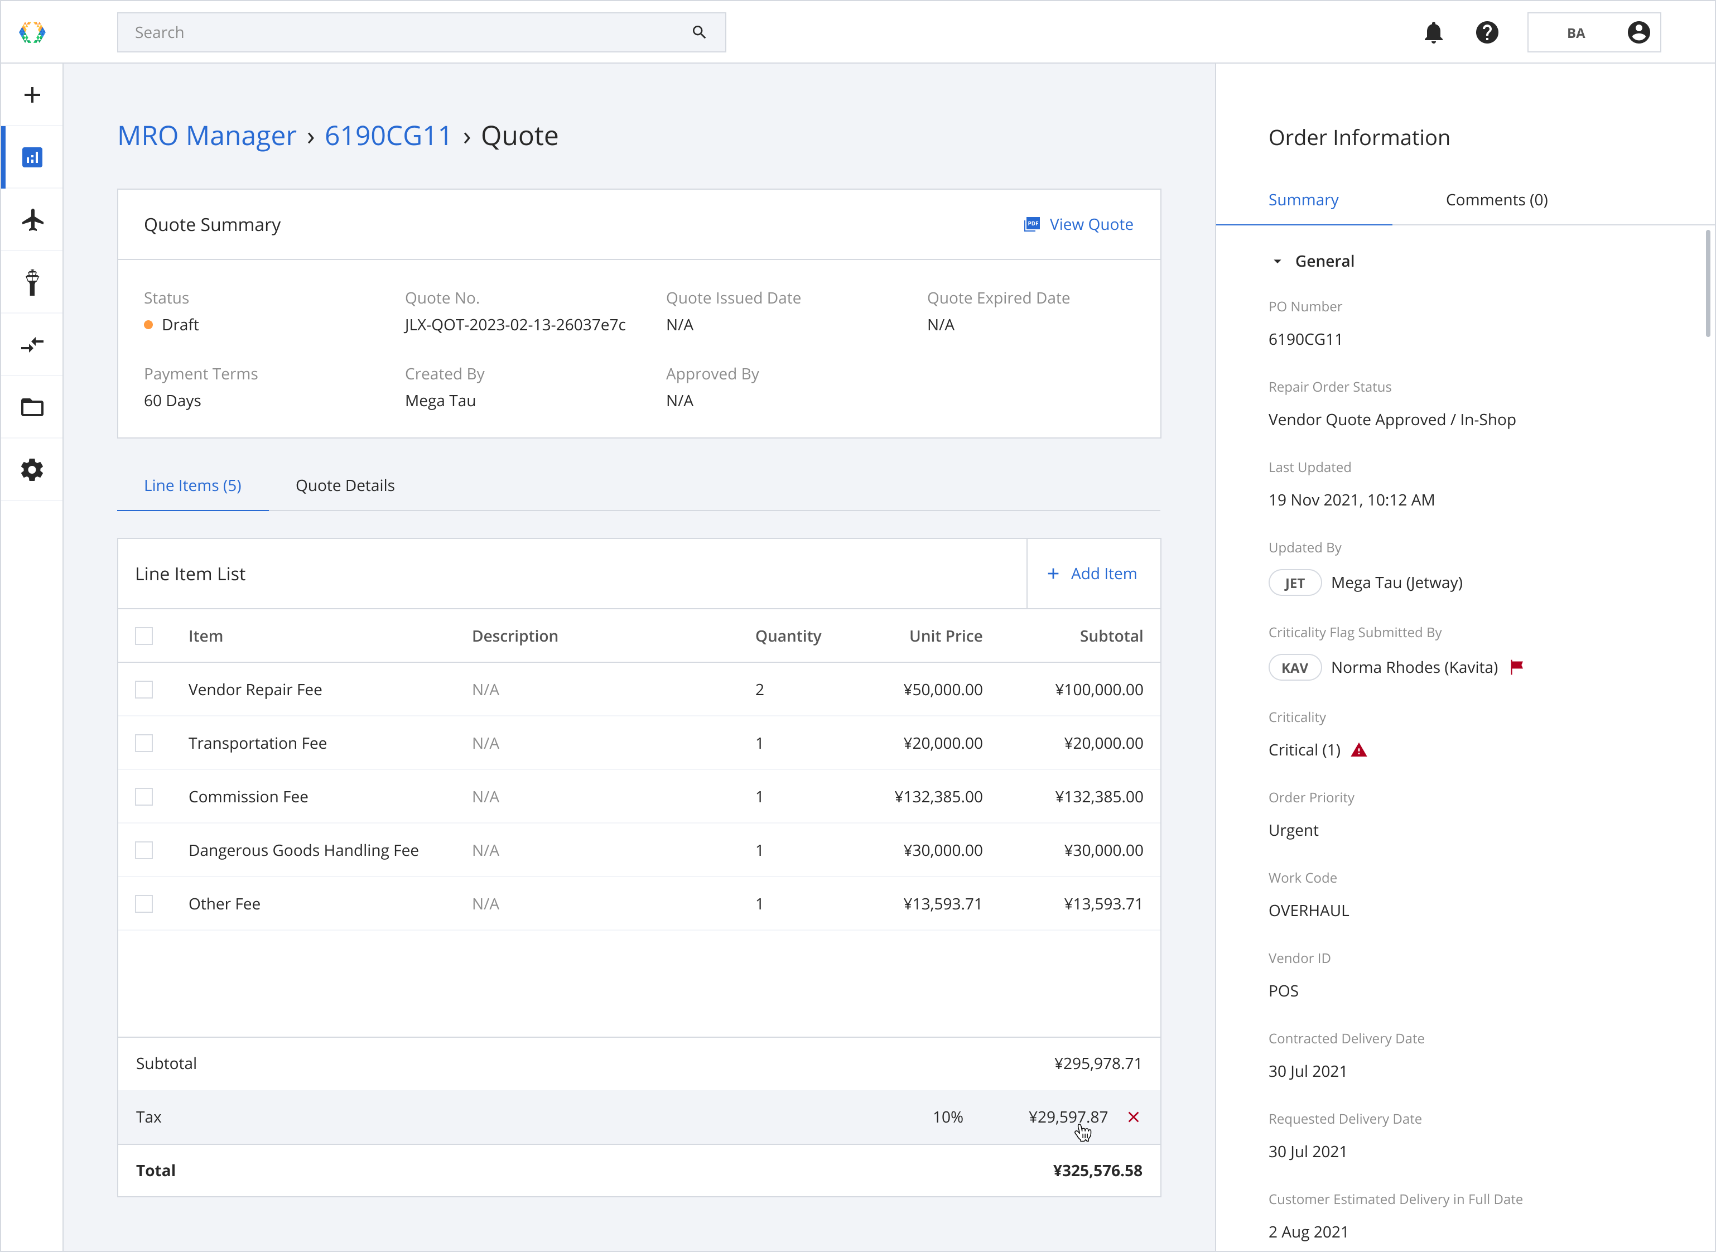
Task: Click View Quote link
Action: pos(1090,224)
